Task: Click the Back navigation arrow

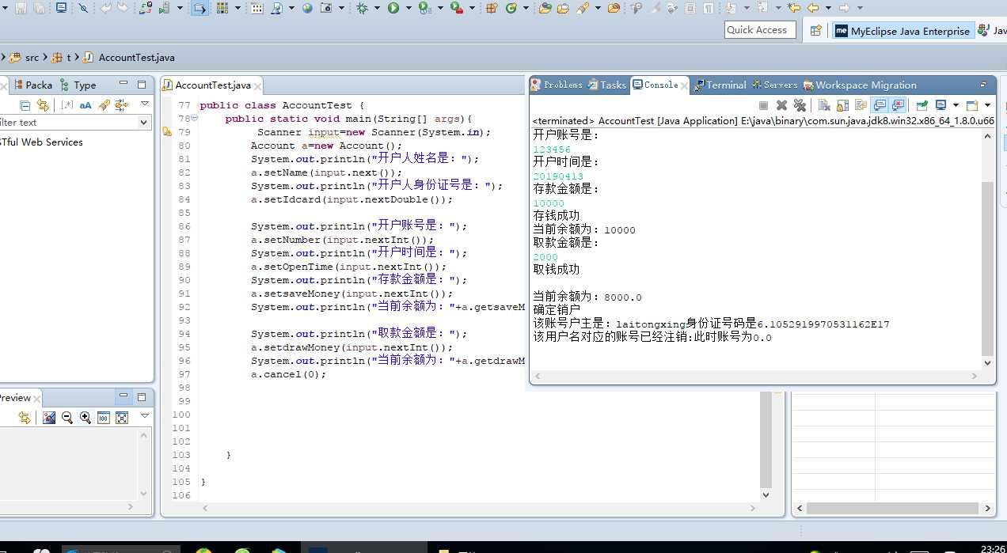Action: click(x=812, y=8)
